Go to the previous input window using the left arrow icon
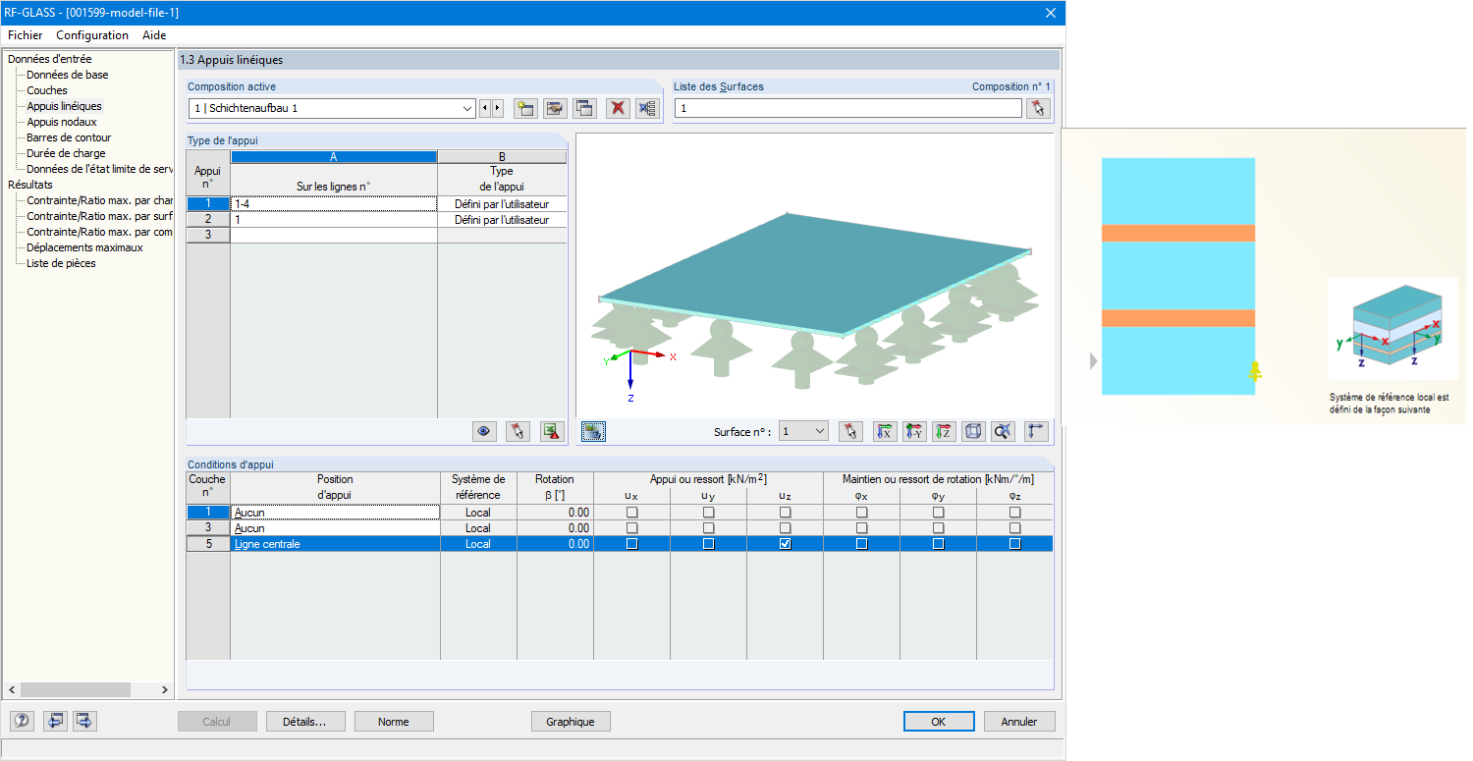 pyautogui.click(x=55, y=722)
